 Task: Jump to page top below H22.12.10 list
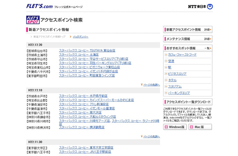coord(151,136)
